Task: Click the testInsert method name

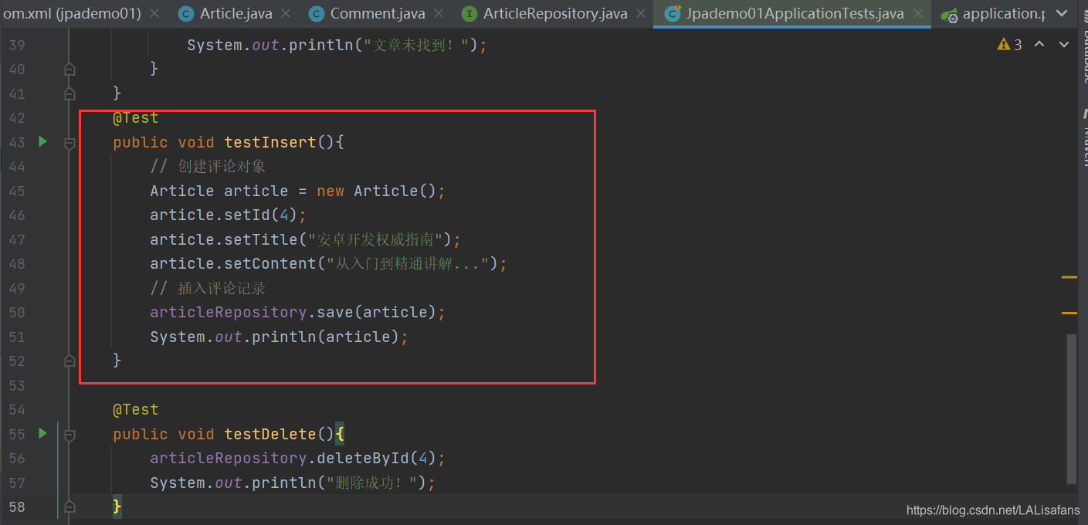Action: pyautogui.click(x=270, y=142)
